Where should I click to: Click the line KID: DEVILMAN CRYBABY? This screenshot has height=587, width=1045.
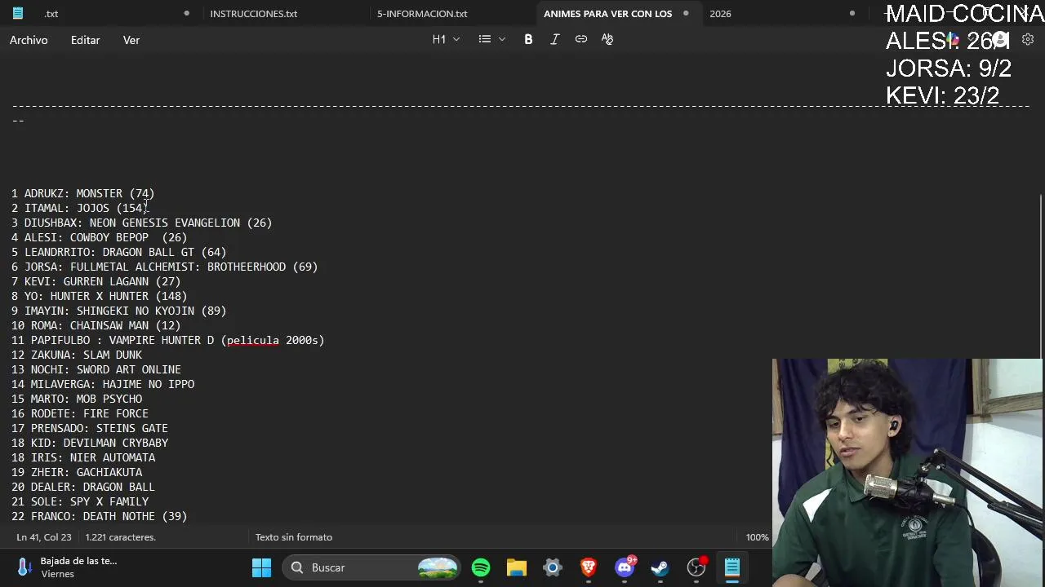coord(90,443)
